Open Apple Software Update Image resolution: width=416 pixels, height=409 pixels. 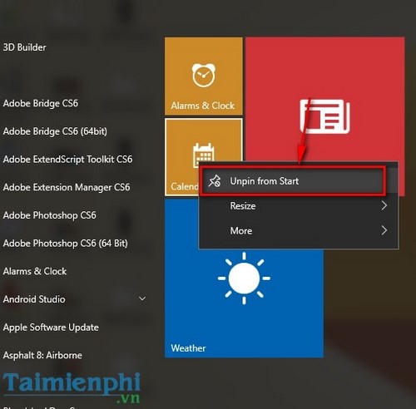pyautogui.click(x=51, y=328)
